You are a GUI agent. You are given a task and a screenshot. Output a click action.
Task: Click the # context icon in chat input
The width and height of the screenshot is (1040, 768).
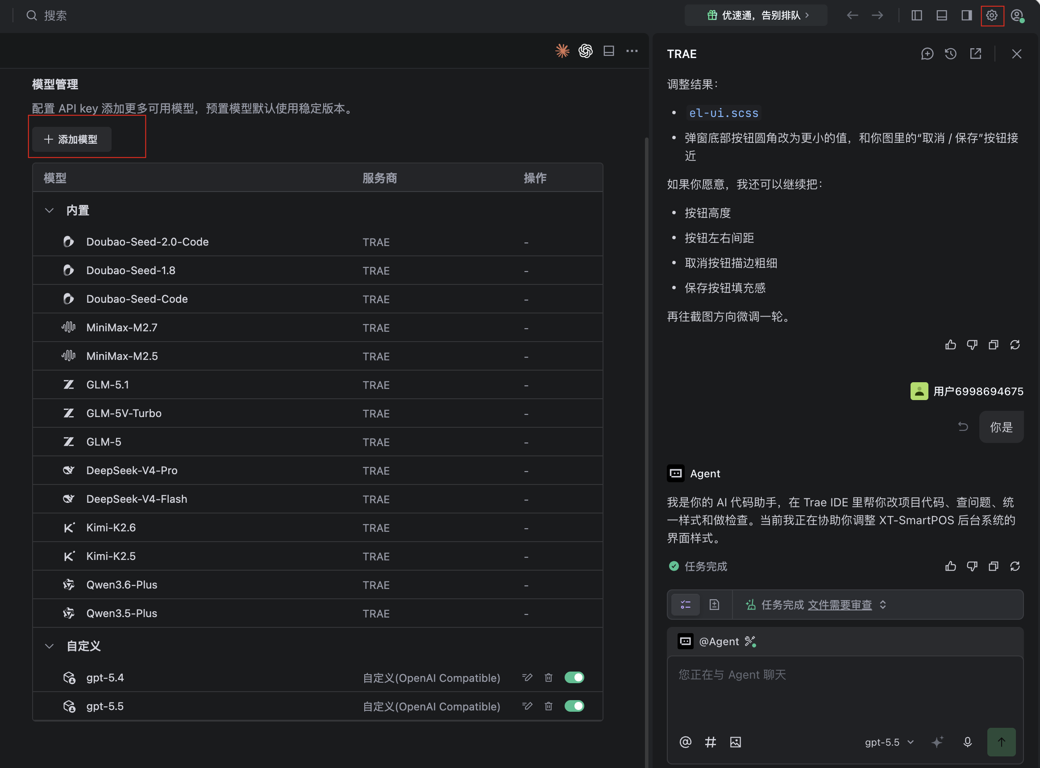pos(711,742)
